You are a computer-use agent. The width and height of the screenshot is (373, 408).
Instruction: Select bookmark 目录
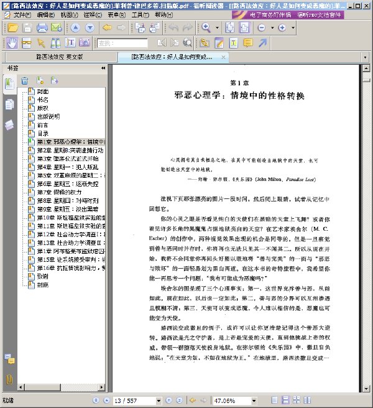pyautogui.click(x=43, y=134)
